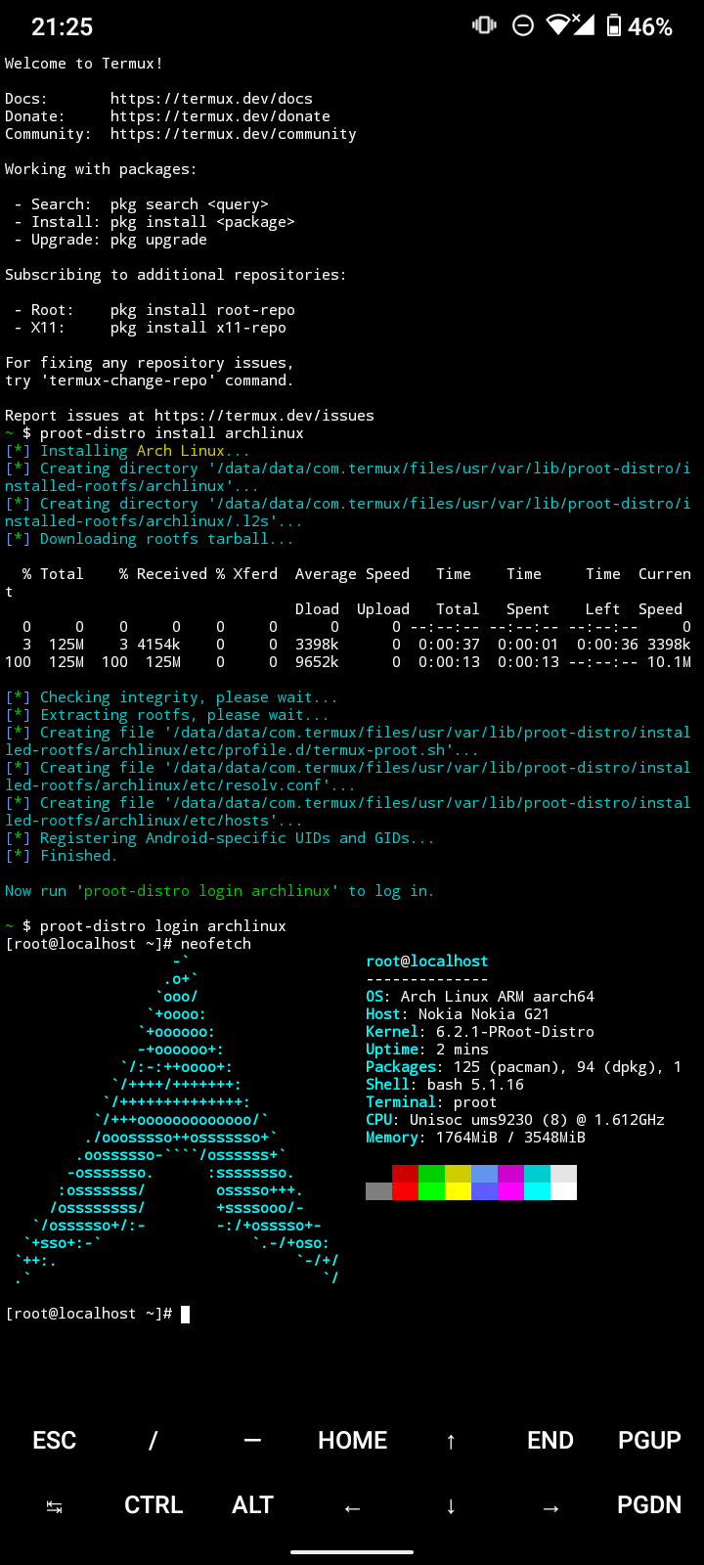Tap the magenta neofetch color block
Screen dimensions: 704x1565
[510, 1191]
